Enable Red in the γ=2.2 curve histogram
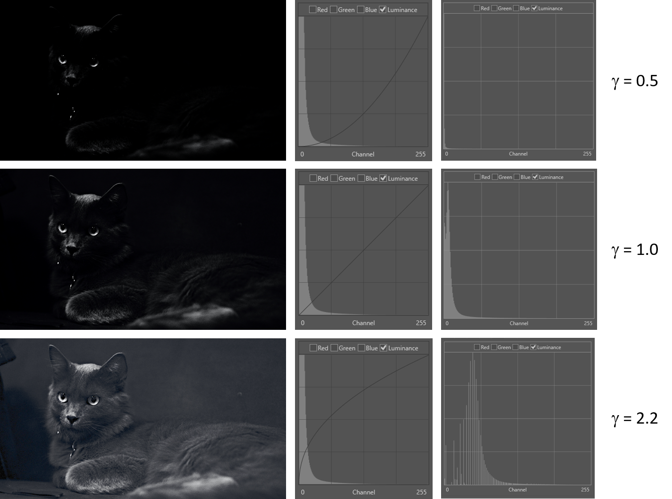 pos(314,348)
